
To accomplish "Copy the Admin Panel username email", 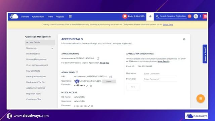I will [x=87, y=81].
